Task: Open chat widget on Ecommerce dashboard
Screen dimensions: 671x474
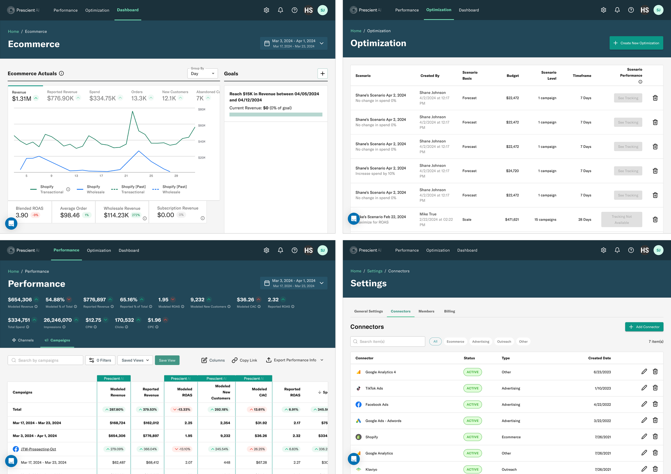Action: coord(11,224)
